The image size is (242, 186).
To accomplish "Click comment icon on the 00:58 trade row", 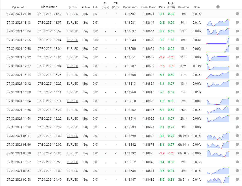I will pos(237,180).
